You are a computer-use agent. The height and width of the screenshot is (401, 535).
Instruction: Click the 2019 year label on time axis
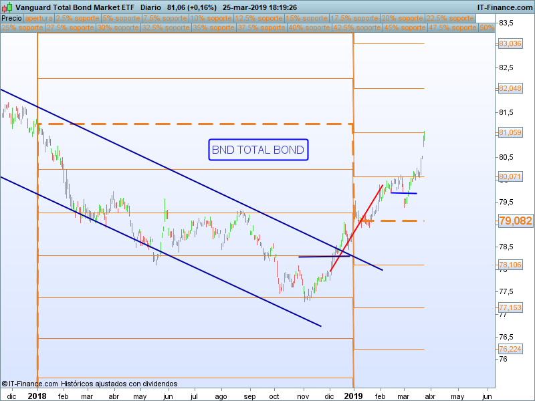[x=354, y=396]
